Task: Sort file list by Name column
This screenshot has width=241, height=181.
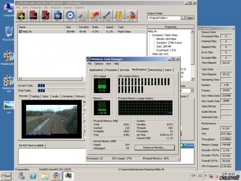Action: (x=41, y=27)
